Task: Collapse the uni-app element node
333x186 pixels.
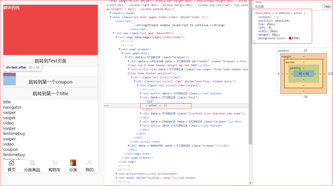Action: click(x=114, y=33)
